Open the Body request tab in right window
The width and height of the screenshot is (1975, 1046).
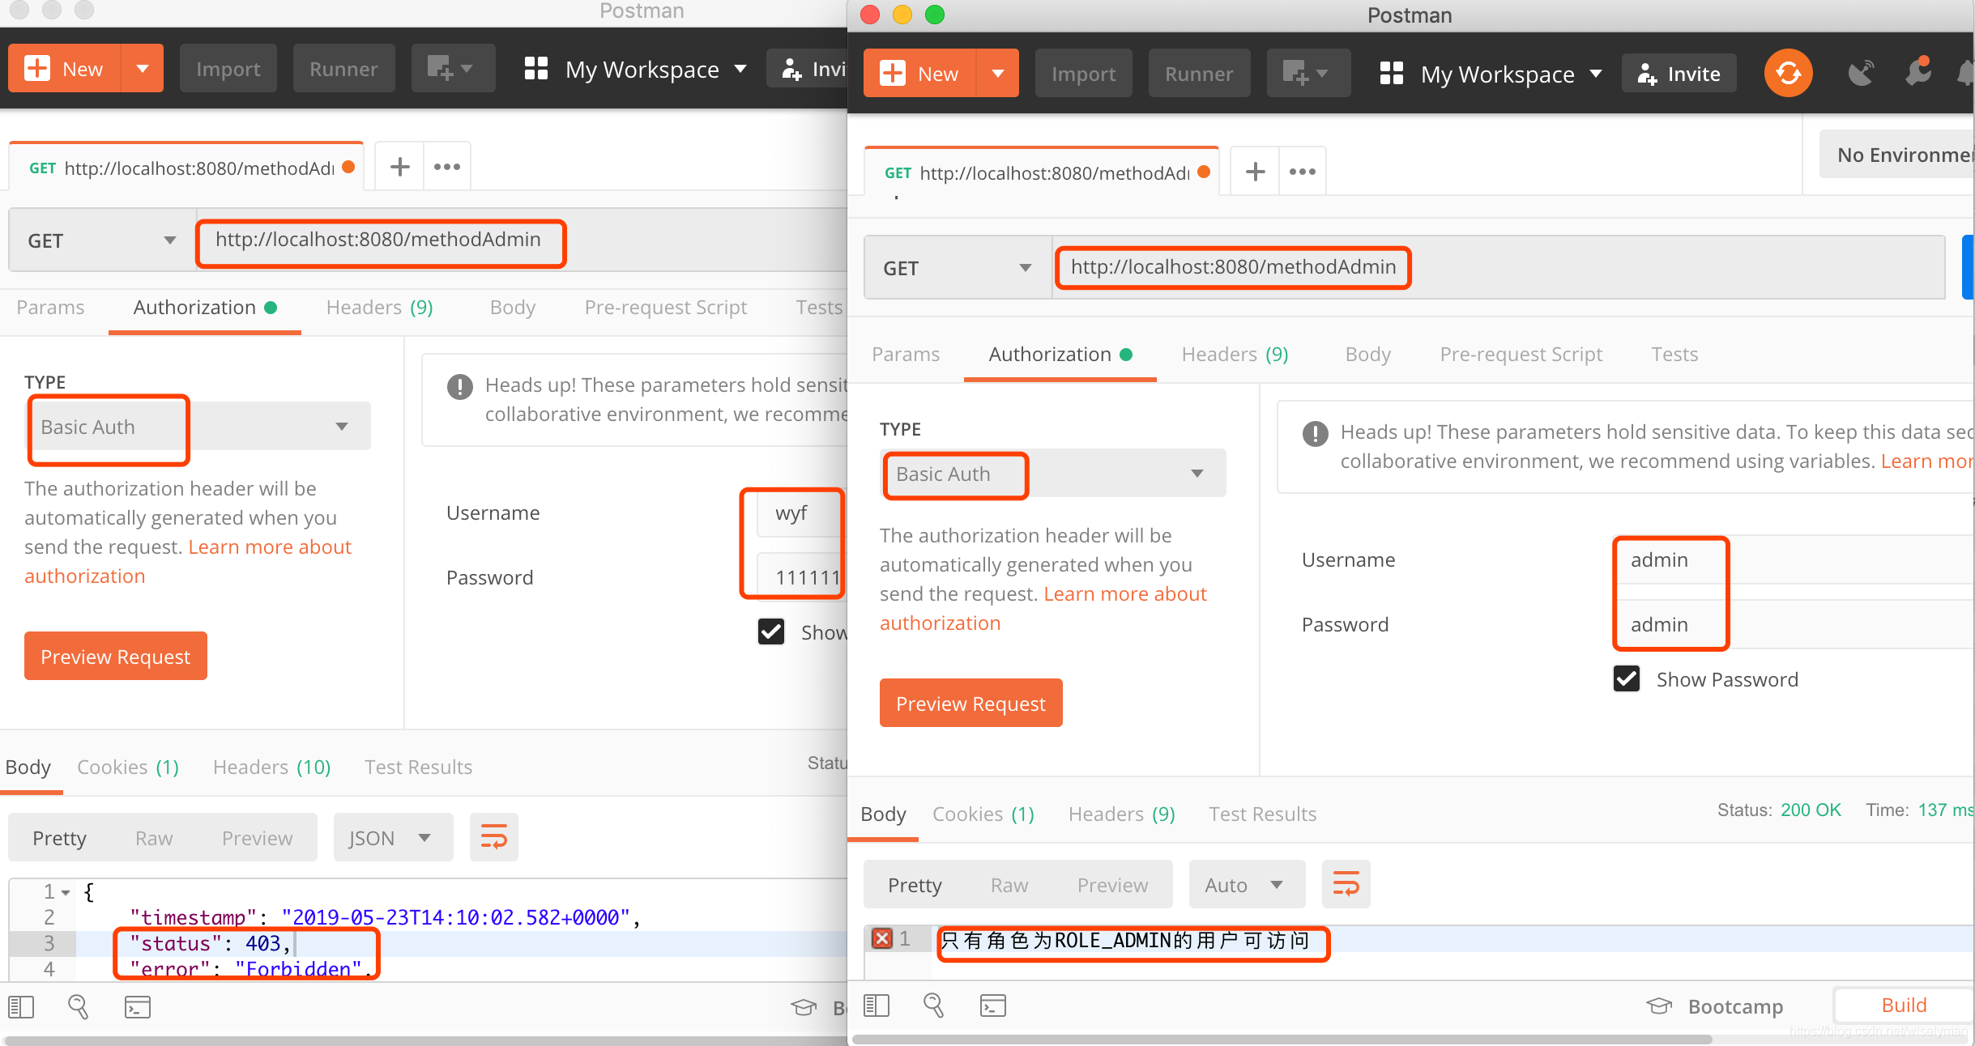tap(1367, 354)
